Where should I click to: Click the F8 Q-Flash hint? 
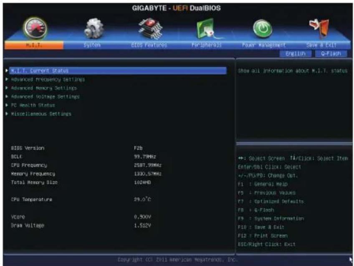(x=256, y=210)
